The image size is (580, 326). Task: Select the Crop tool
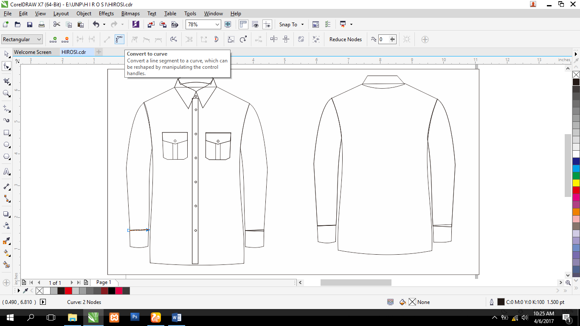click(6, 81)
